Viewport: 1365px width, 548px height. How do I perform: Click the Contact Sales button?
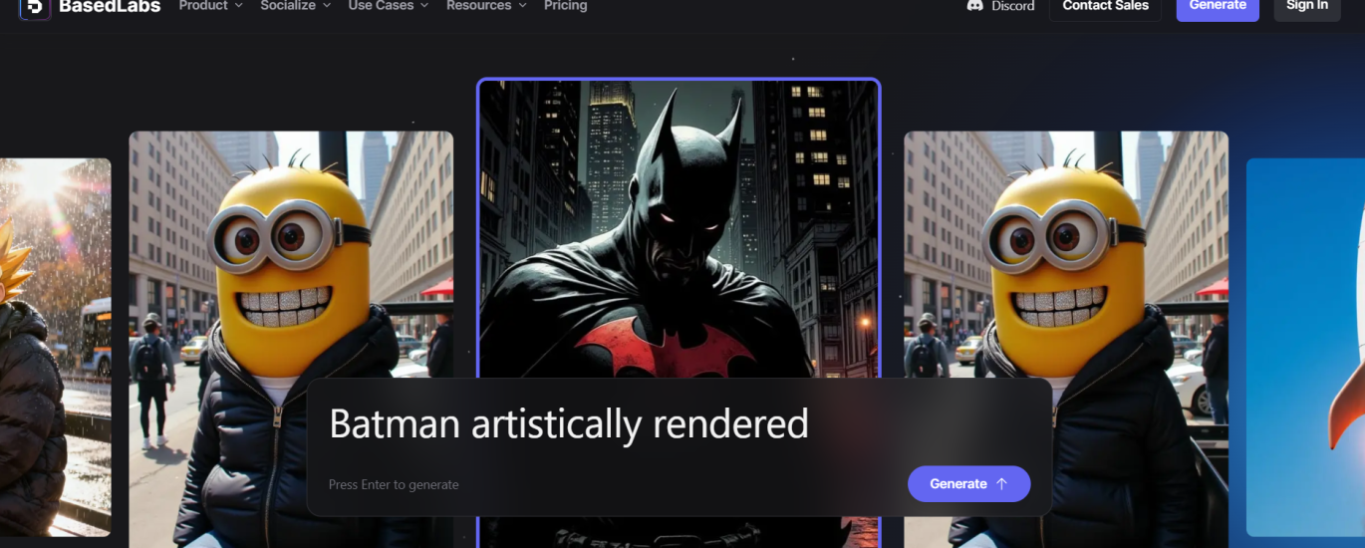[1106, 8]
